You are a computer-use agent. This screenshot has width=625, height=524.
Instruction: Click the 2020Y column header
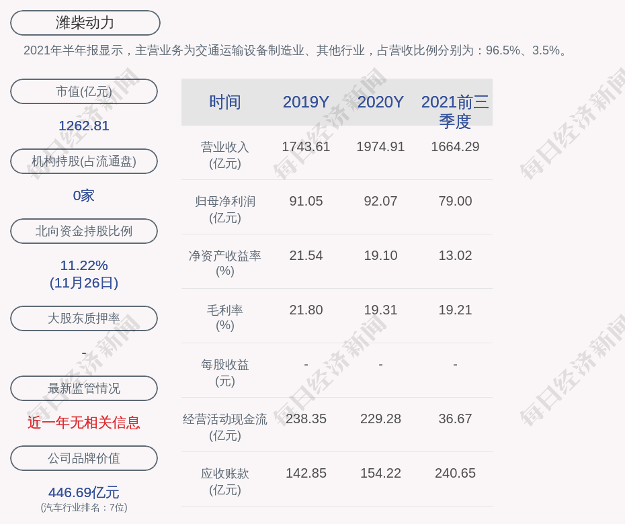pos(380,102)
